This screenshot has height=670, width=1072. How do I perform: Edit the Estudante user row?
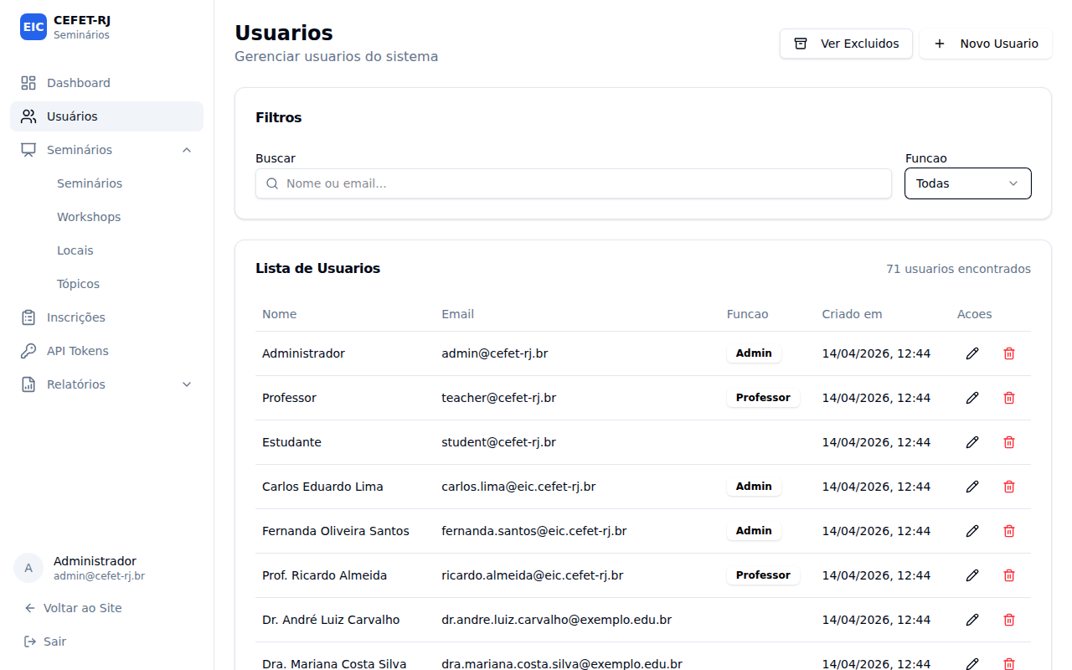tap(972, 442)
